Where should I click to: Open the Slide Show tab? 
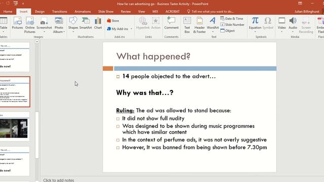[x=106, y=12]
